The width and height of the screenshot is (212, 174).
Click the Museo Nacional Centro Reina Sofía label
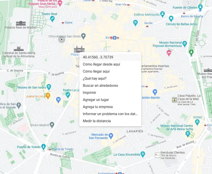coord(177,127)
